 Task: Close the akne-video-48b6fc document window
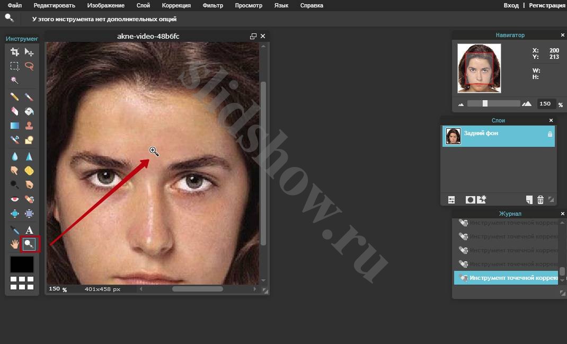263,36
